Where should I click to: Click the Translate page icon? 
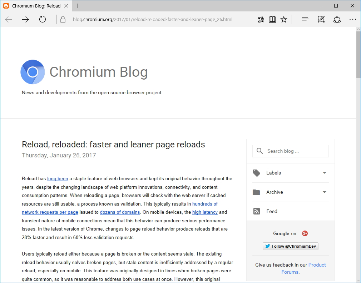pyautogui.click(x=261, y=19)
